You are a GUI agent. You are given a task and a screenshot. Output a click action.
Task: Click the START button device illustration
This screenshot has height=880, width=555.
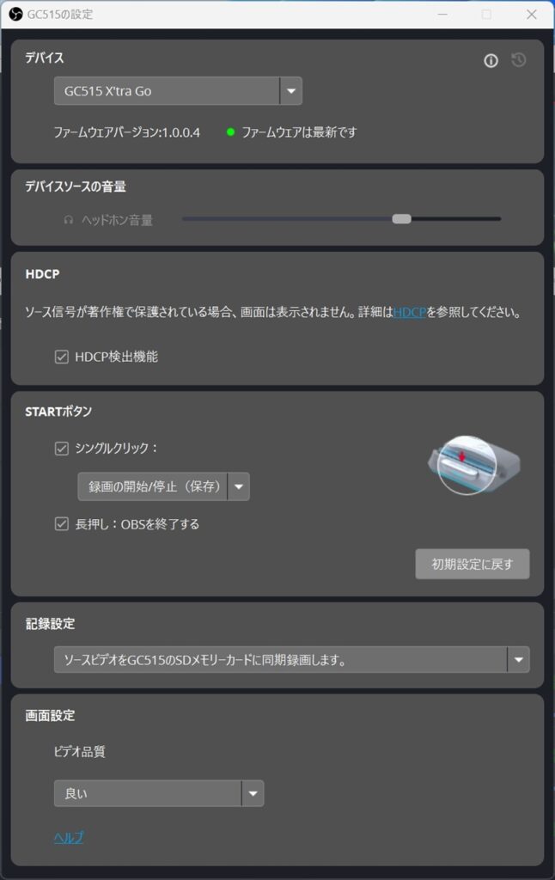pyautogui.click(x=473, y=465)
